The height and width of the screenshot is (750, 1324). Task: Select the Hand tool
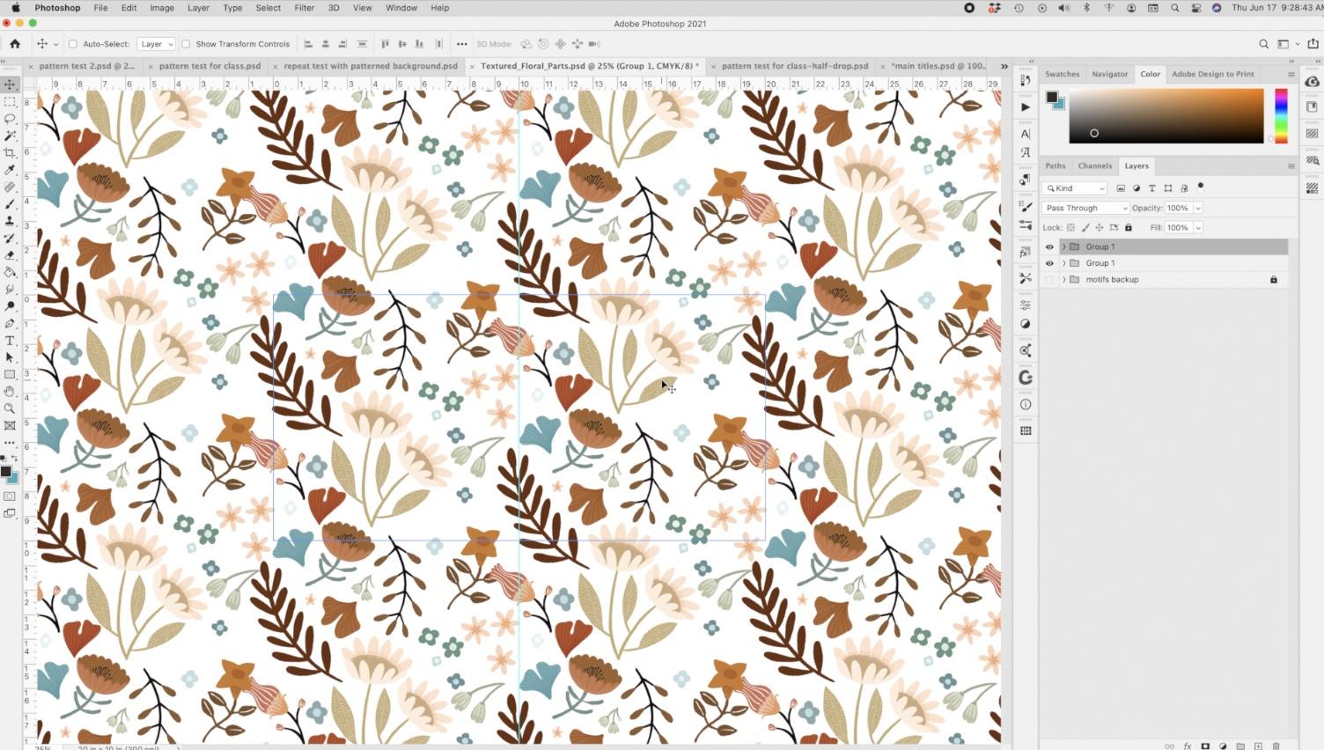pyautogui.click(x=10, y=392)
